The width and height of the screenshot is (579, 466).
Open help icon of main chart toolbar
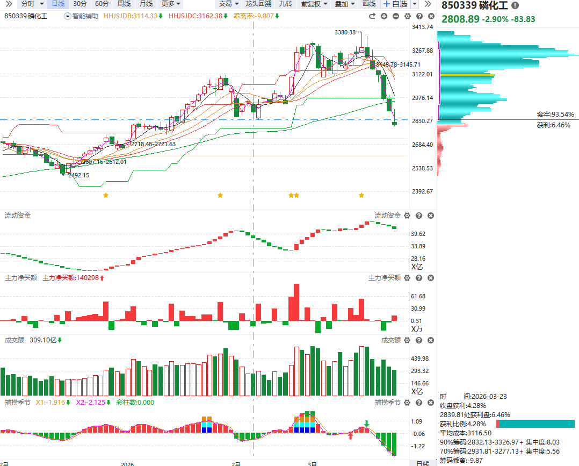point(419,16)
